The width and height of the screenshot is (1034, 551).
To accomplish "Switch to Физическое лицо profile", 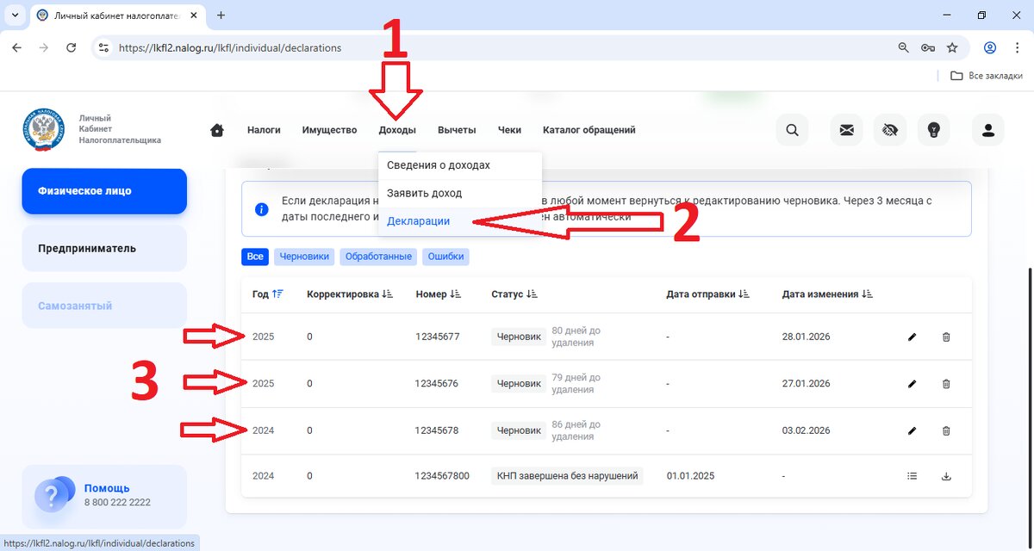I will pyautogui.click(x=104, y=191).
